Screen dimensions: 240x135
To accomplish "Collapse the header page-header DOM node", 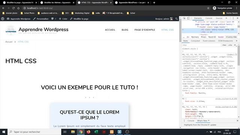I will [x=198, y=27].
